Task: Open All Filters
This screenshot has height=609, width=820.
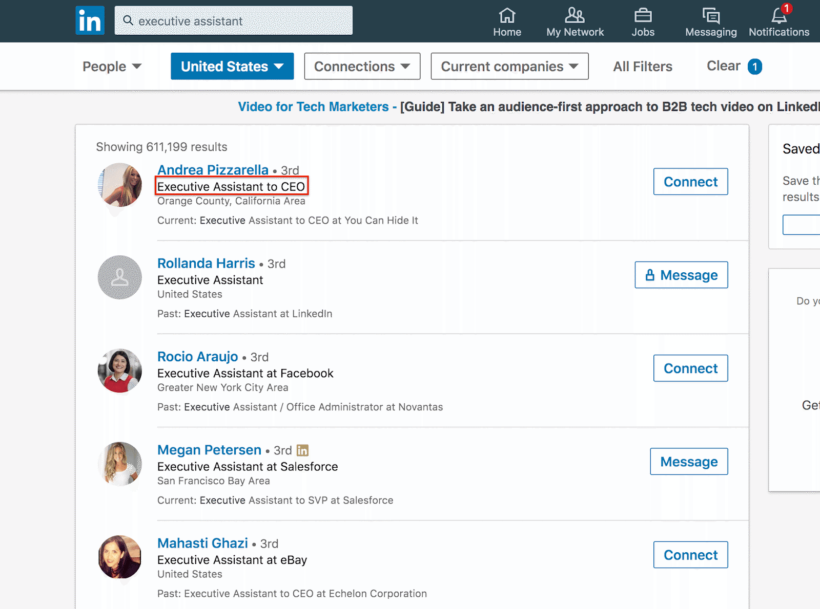Action: (643, 67)
